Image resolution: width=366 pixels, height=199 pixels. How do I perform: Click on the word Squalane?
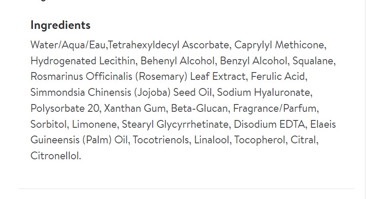(x=313, y=61)
